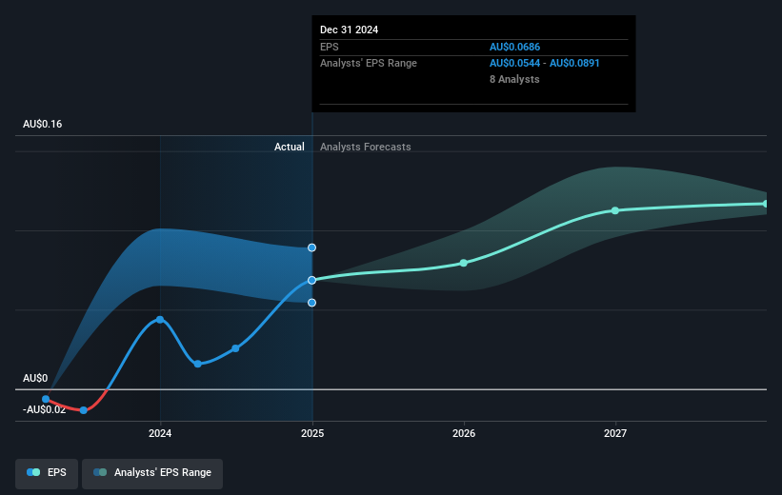Click the AU$0.16 y-axis label
The image size is (782, 495).
[x=43, y=124]
